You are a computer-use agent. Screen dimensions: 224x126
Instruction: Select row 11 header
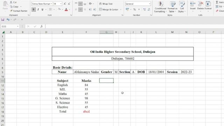[x=2, y=81]
